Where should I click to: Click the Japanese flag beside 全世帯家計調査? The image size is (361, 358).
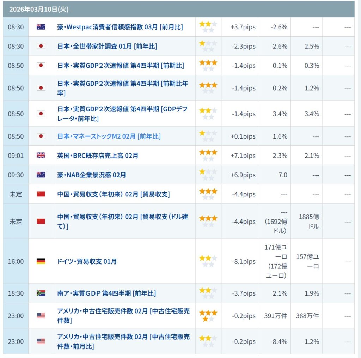(x=41, y=46)
